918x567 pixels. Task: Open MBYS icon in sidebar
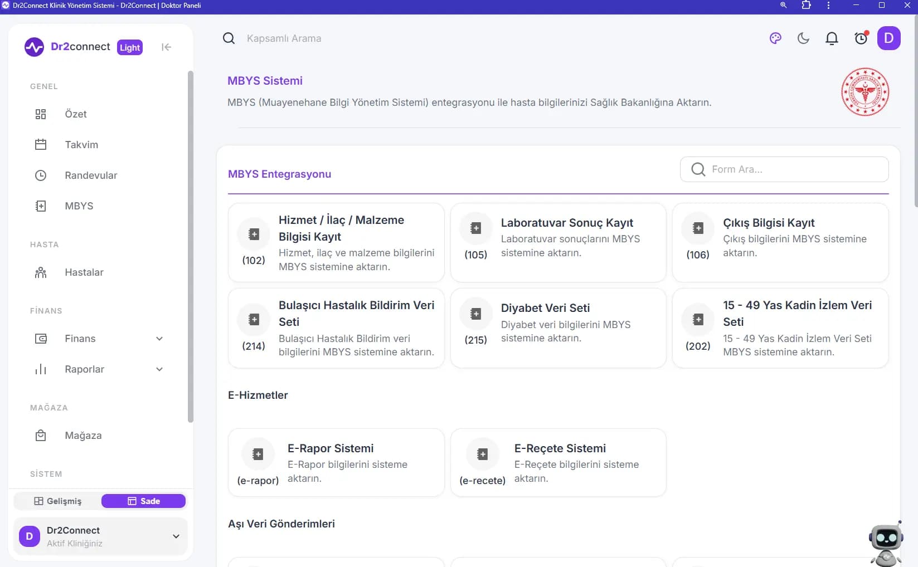tap(41, 206)
